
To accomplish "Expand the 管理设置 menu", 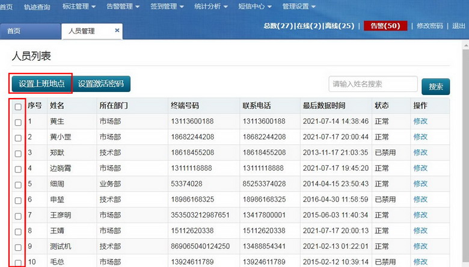I will pyautogui.click(x=299, y=6).
